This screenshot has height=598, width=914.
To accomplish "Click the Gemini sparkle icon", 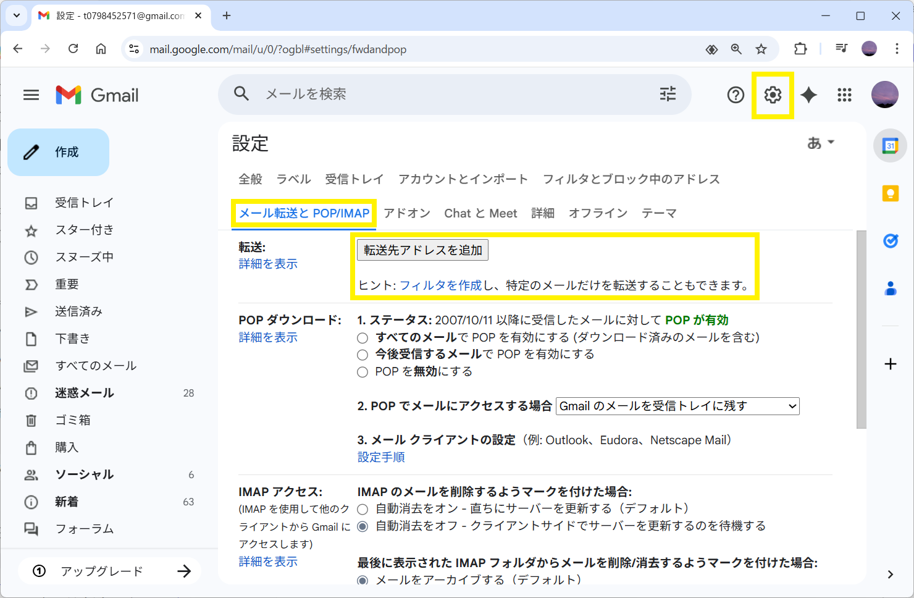I will pos(808,95).
